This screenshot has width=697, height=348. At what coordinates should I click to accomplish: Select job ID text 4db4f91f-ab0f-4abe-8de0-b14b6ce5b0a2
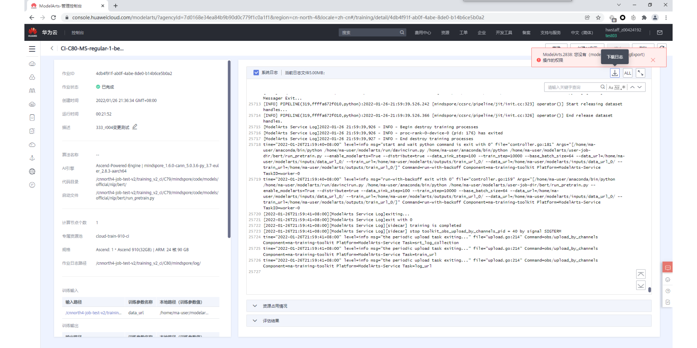tap(134, 73)
